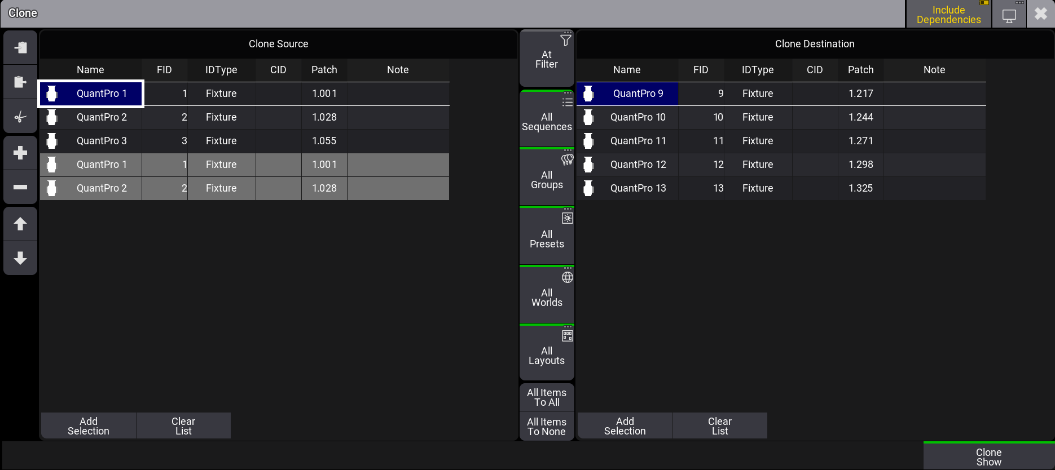Viewport: 1055px width, 470px height.
Task: Open the At Filter button
Action: click(x=547, y=59)
